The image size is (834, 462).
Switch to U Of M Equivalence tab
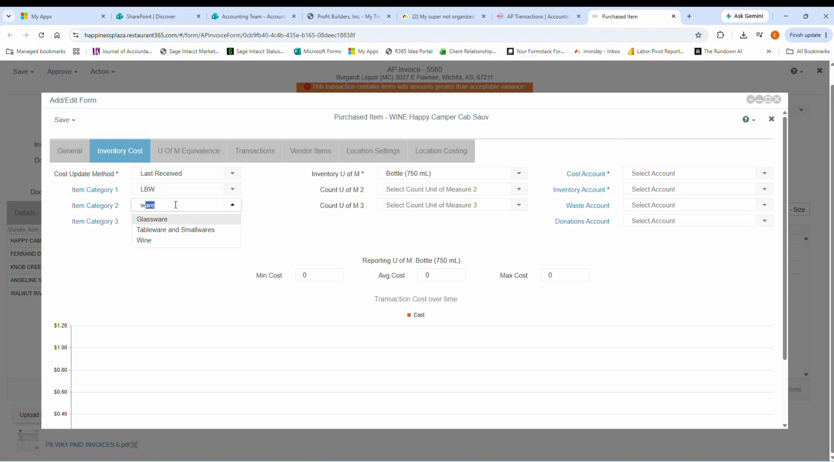click(x=189, y=151)
